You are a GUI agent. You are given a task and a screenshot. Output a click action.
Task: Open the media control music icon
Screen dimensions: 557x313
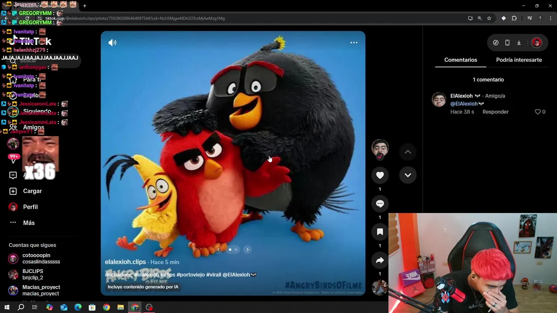coord(530,18)
